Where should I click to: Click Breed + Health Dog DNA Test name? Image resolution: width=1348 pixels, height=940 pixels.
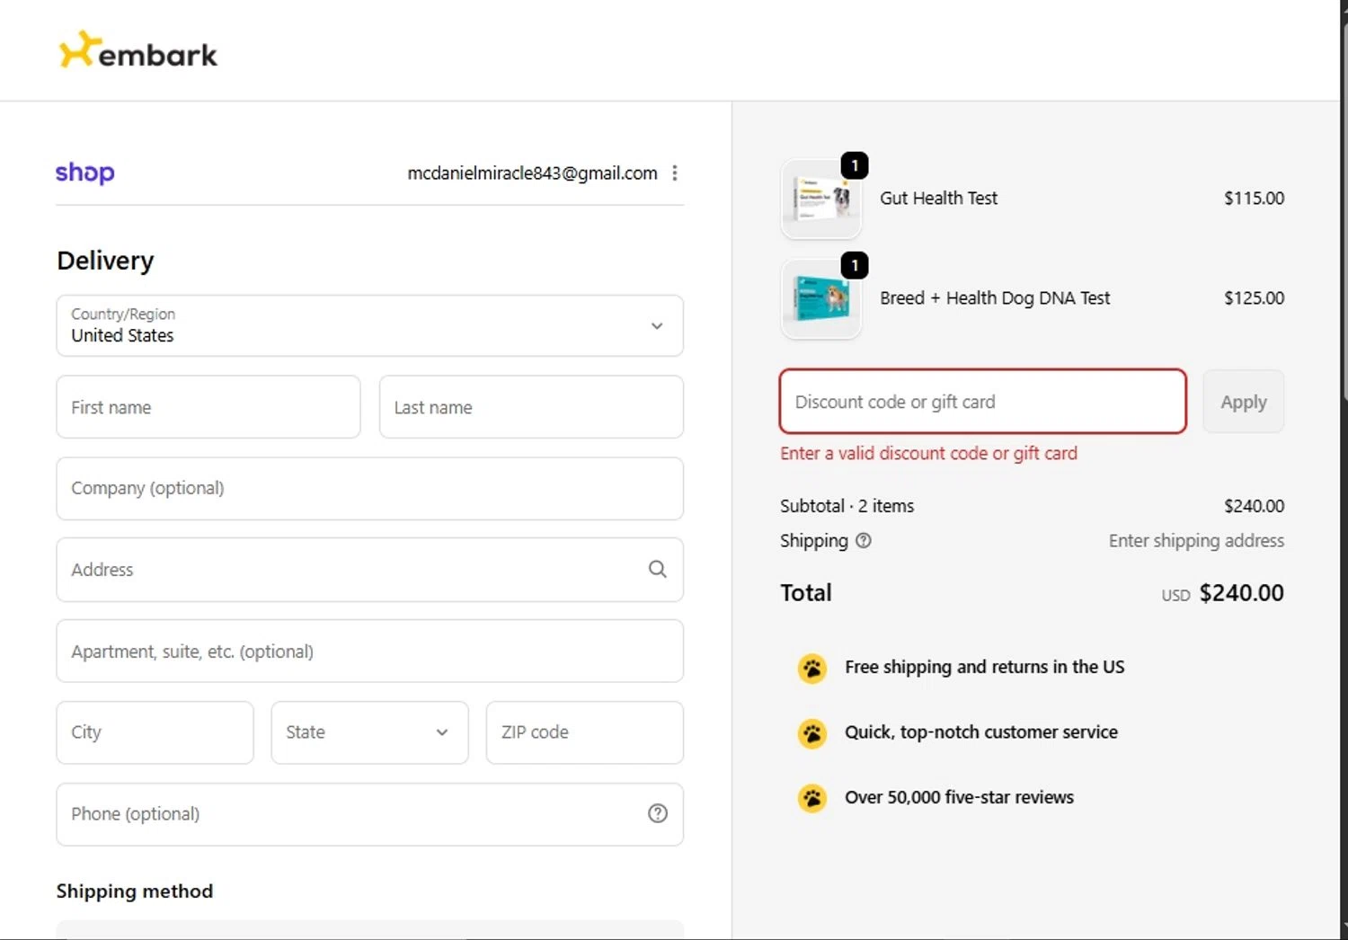coord(995,297)
